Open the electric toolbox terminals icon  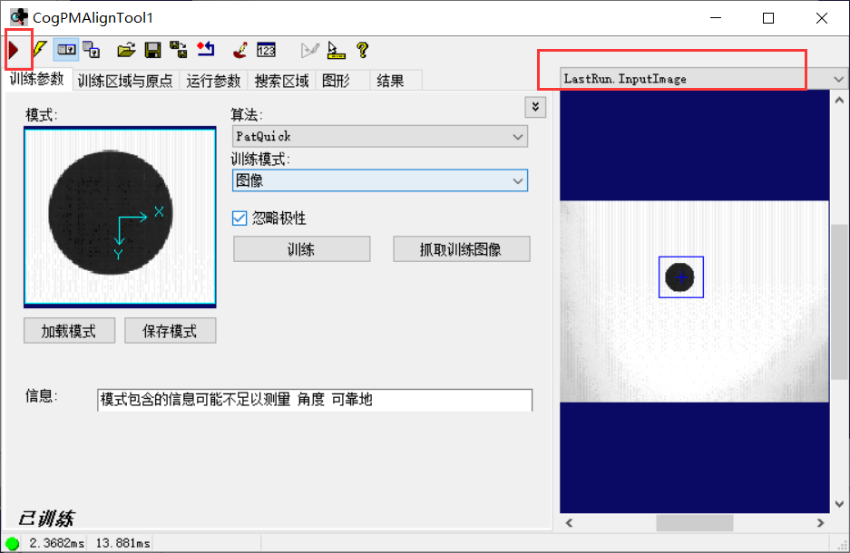[x=66, y=50]
